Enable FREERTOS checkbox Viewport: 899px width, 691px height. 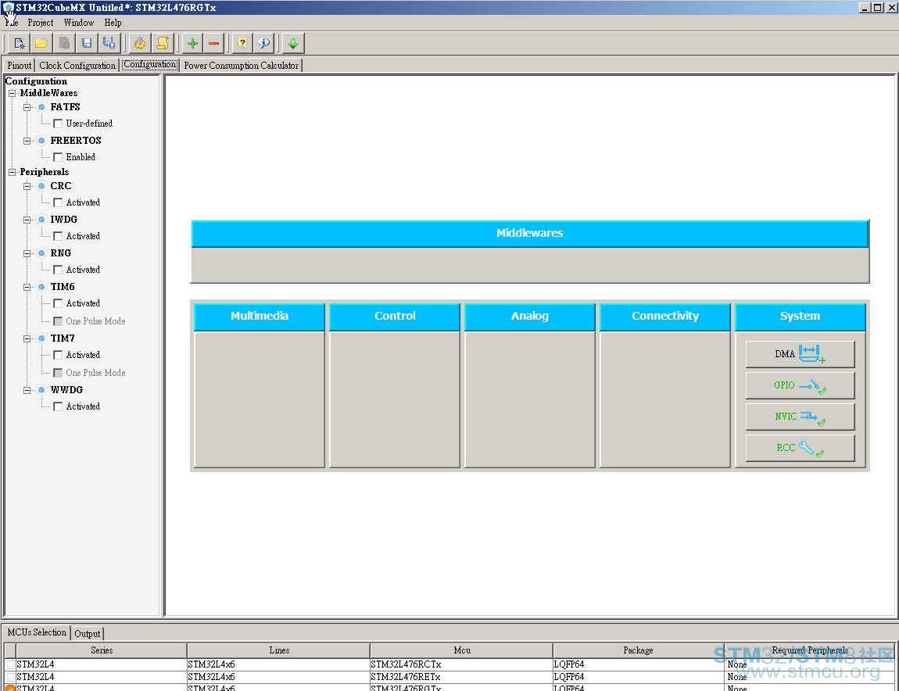coord(58,157)
